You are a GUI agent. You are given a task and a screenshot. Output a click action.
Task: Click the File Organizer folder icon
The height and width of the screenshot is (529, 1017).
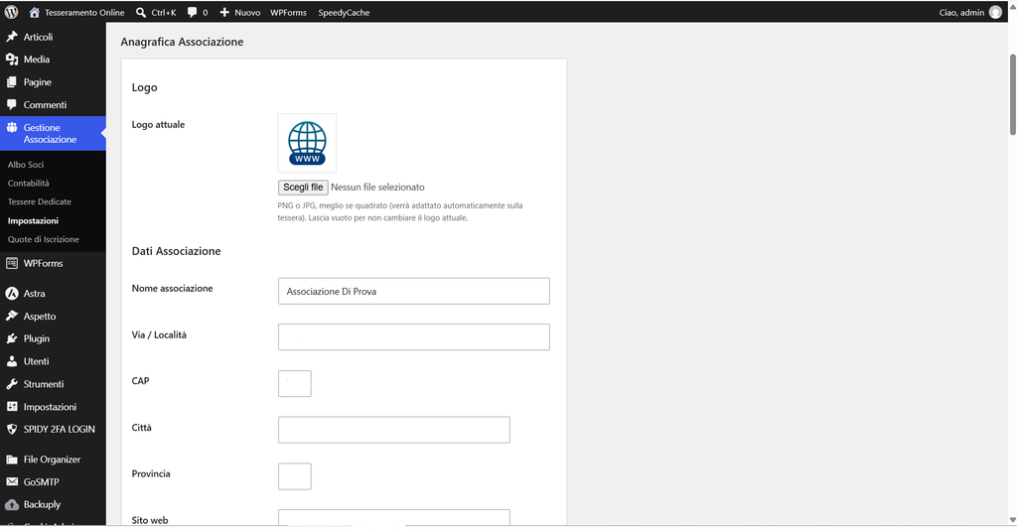click(x=12, y=459)
